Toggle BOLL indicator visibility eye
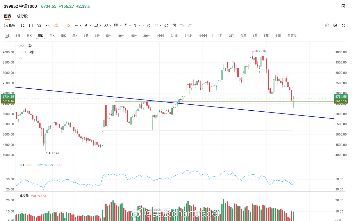Screen dimensions: 352x221 (x=32, y=52)
